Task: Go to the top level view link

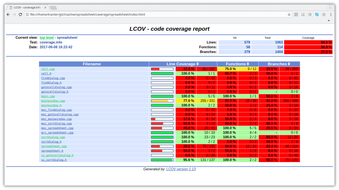Action: coord(47,38)
